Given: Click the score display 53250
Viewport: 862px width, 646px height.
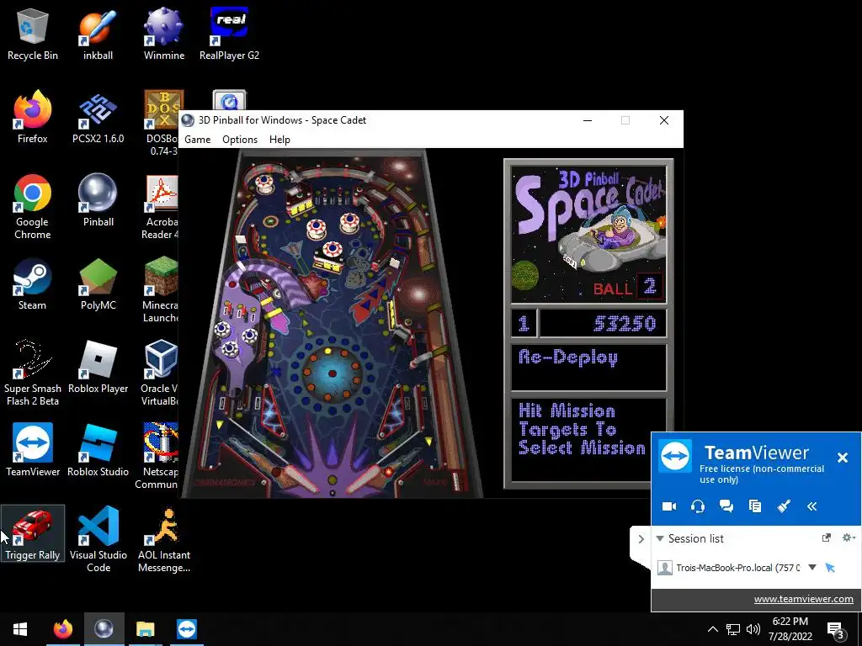Looking at the screenshot, I should point(603,324).
